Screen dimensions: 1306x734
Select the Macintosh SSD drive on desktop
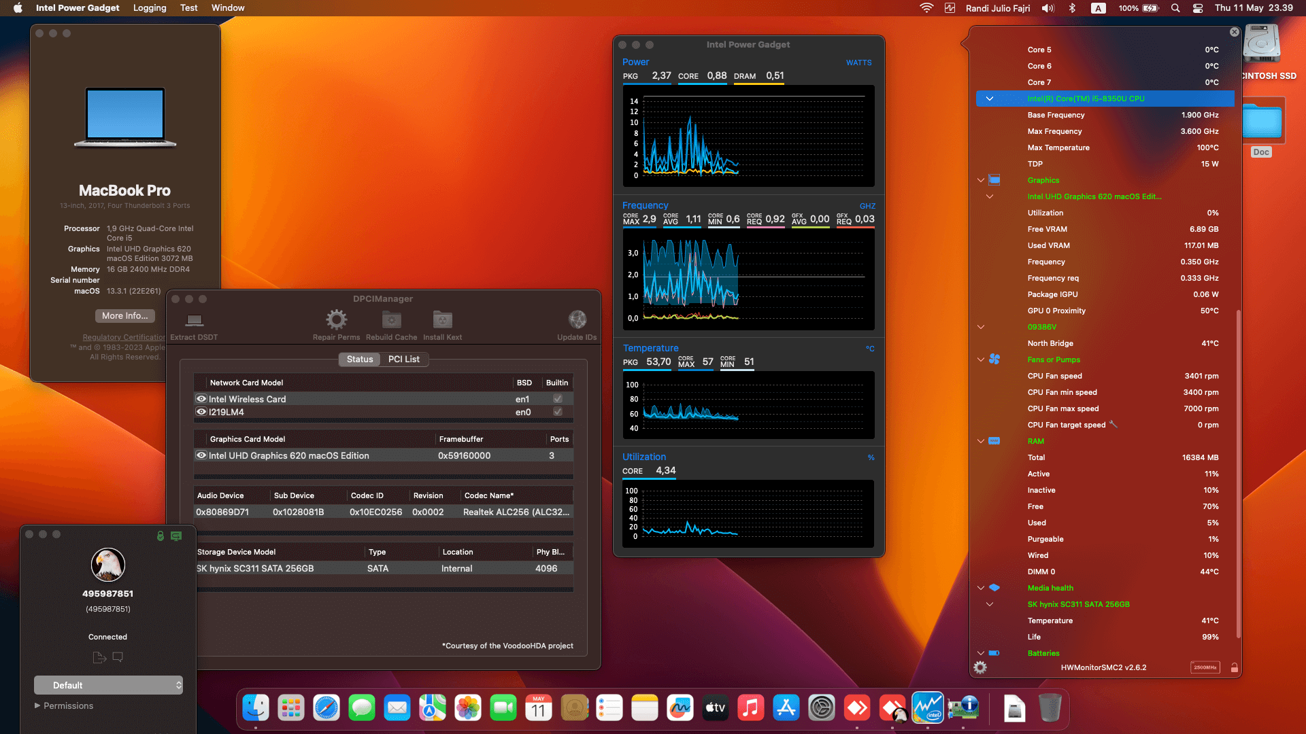(x=1262, y=53)
